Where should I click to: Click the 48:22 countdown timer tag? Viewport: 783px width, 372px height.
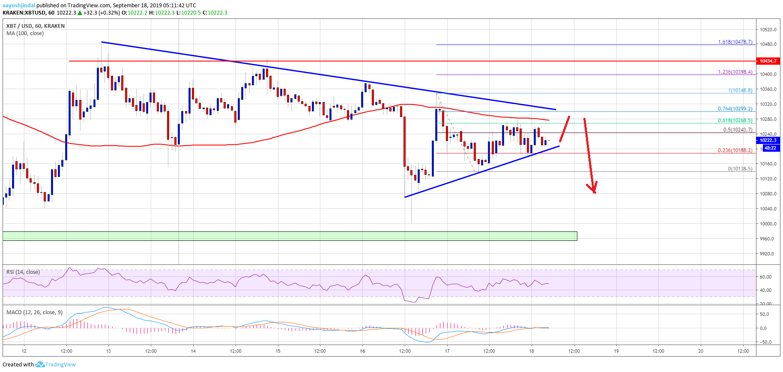(x=771, y=148)
